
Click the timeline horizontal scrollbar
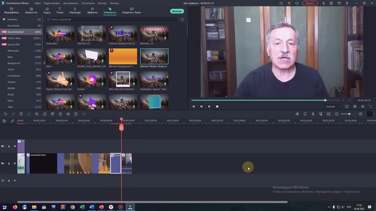click(152, 202)
